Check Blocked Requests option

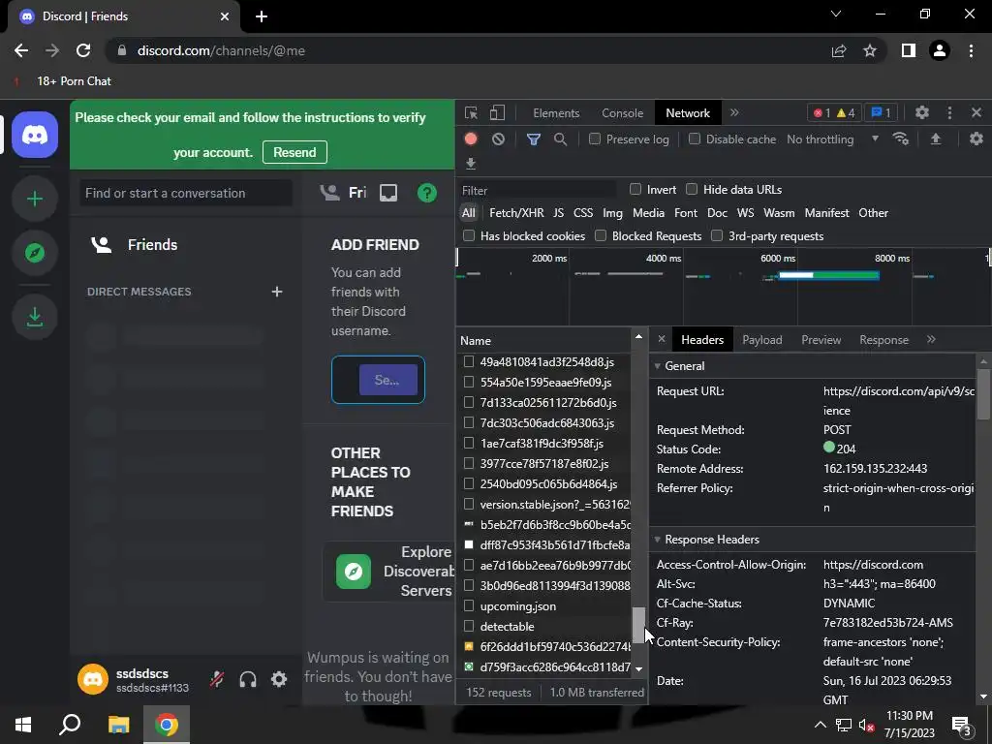[601, 235]
